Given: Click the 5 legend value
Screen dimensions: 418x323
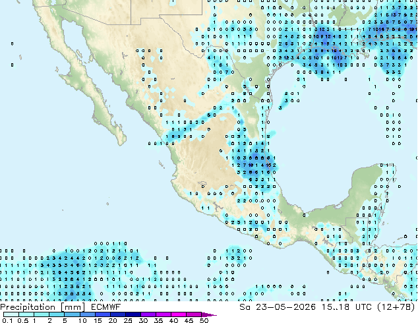Looking at the screenshot, I should pos(65,320).
